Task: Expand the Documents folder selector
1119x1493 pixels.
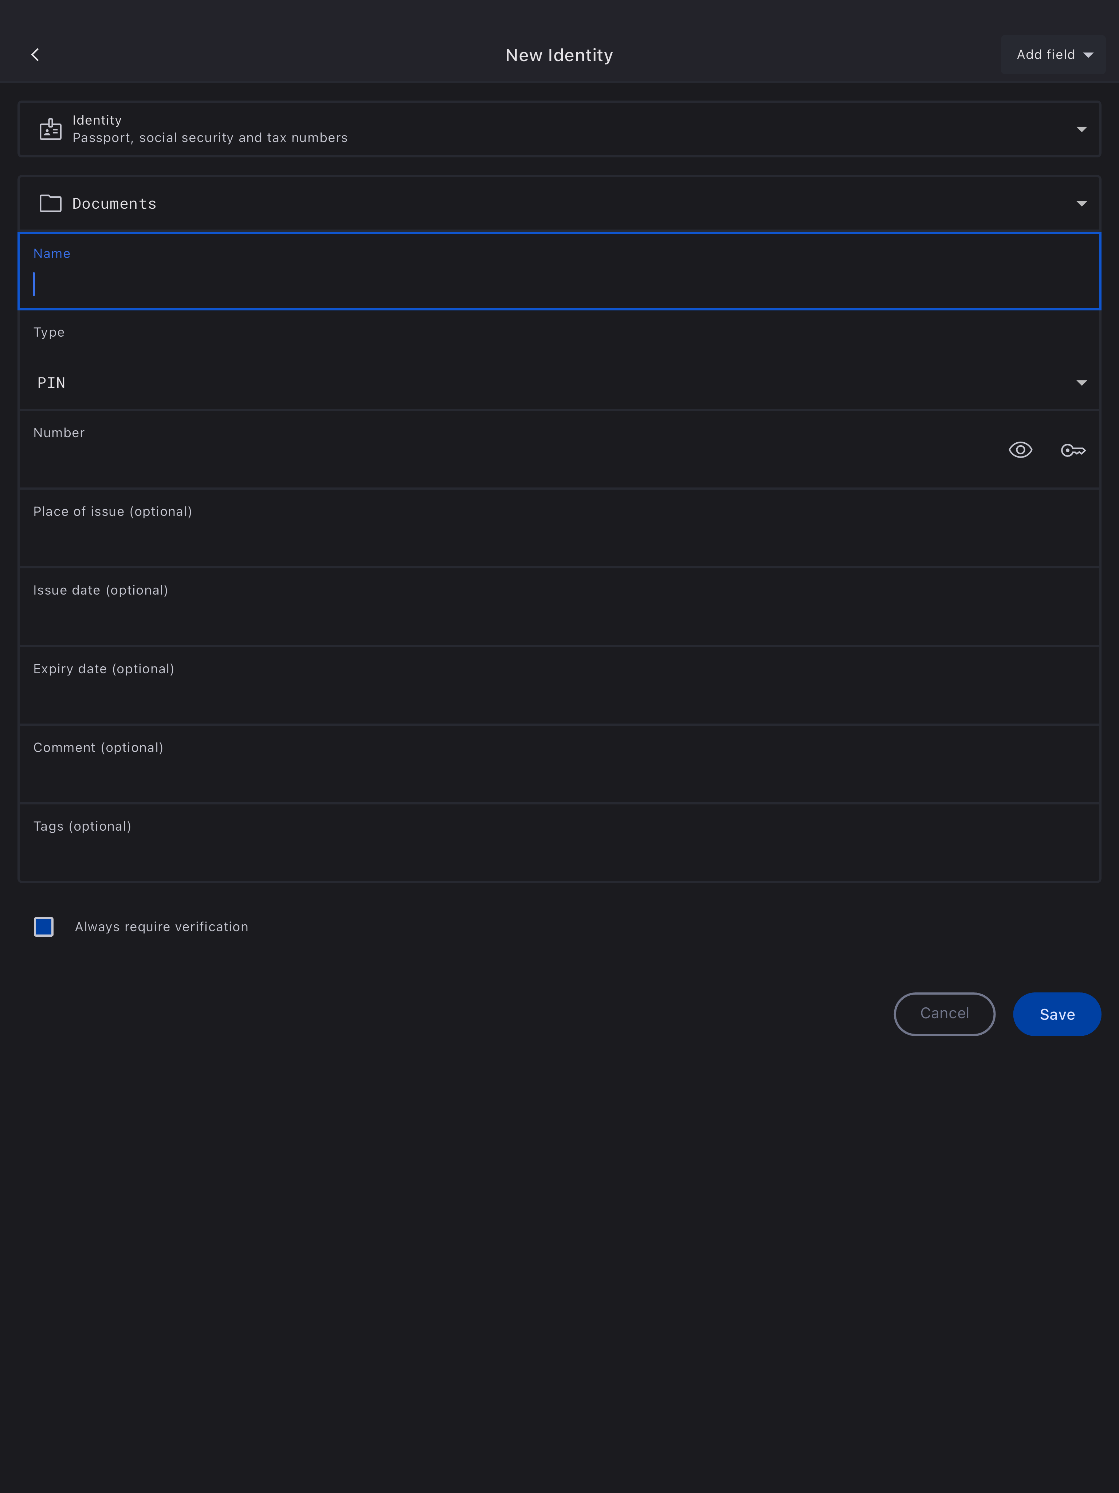Action: (1081, 203)
